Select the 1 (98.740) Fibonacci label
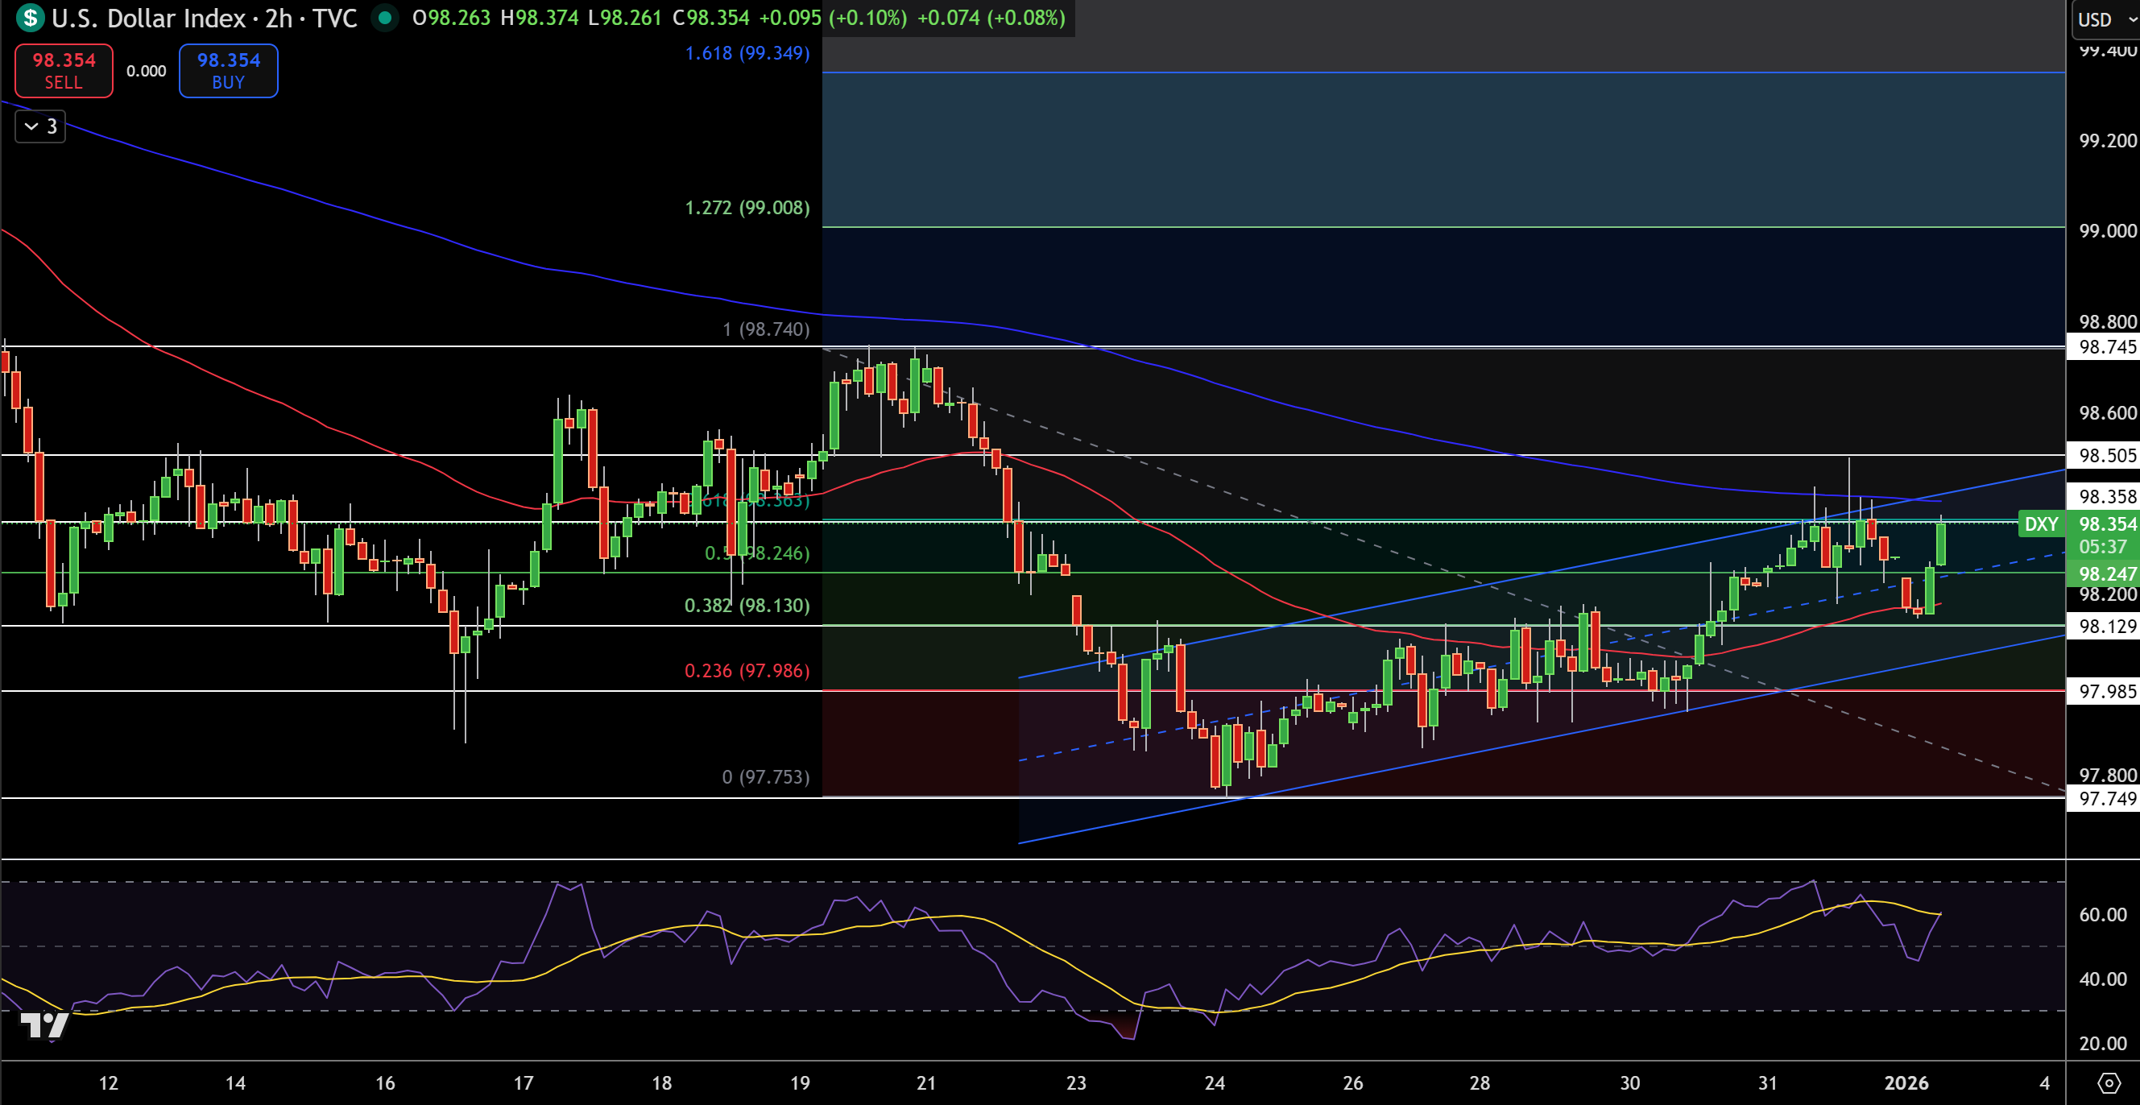The image size is (2140, 1105). pyautogui.click(x=766, y=329)
